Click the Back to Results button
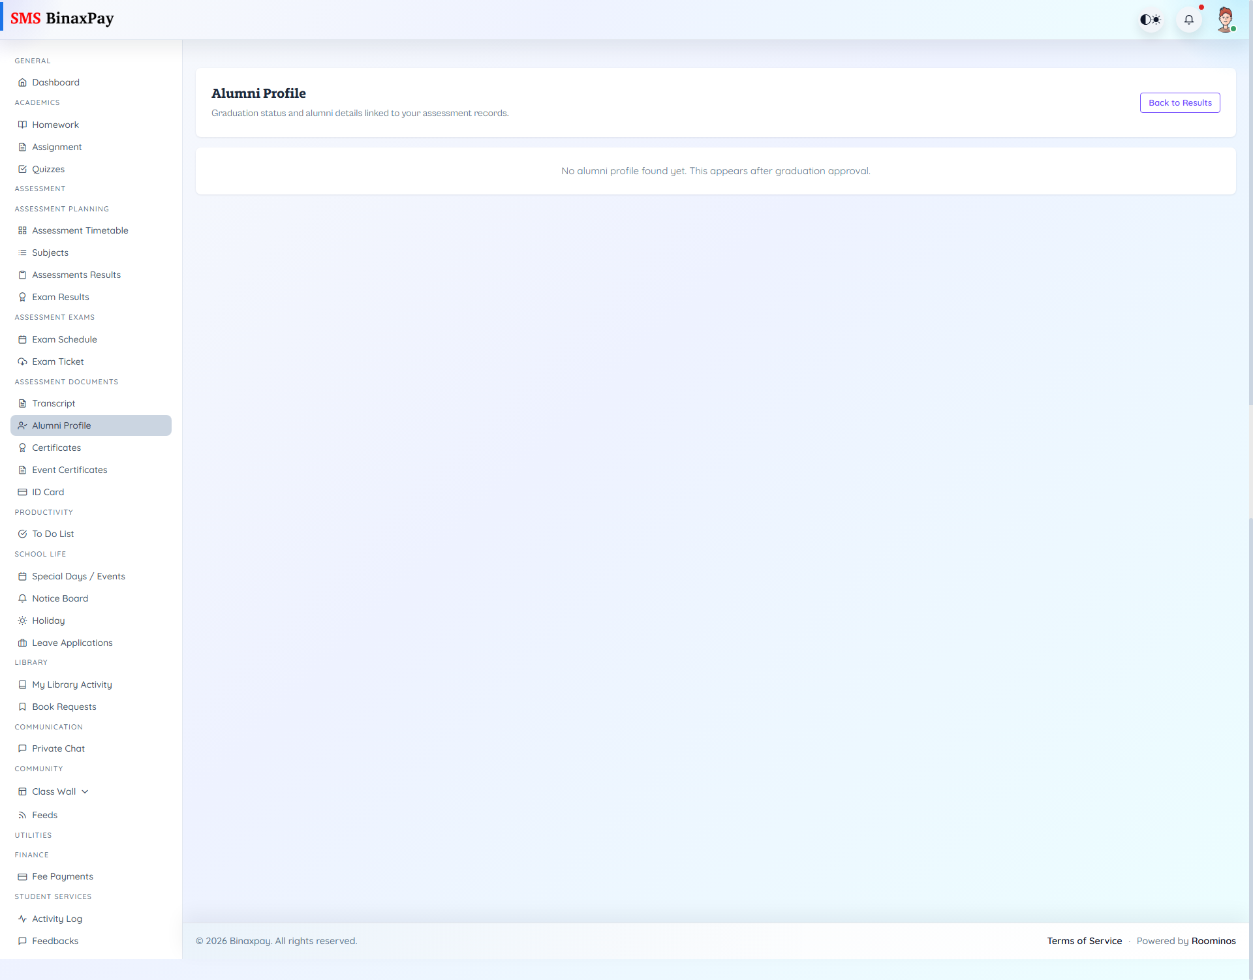This screenshot has height=980, width=1253. coord(1179,102)
